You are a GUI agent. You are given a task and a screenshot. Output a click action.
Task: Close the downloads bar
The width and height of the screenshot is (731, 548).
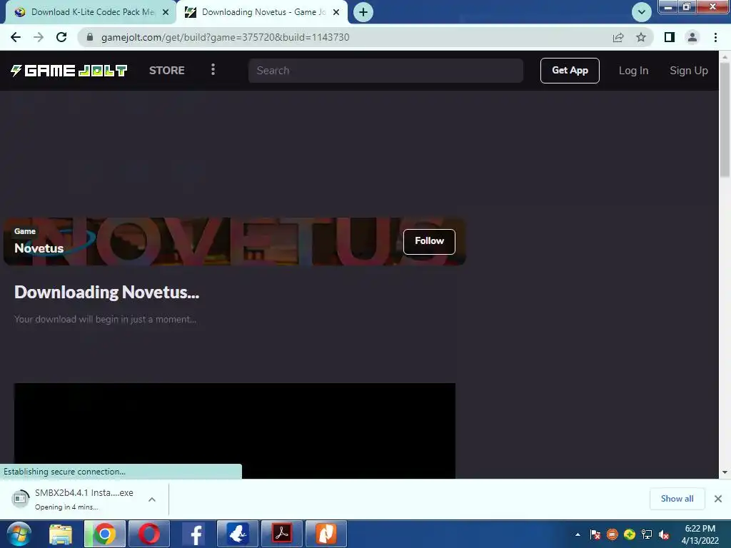coord(718,499)
